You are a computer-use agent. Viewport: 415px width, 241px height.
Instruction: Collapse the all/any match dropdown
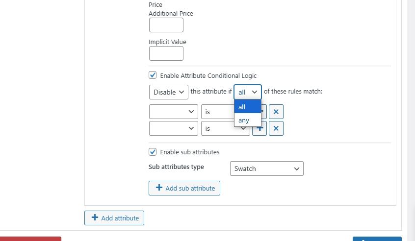248,92
